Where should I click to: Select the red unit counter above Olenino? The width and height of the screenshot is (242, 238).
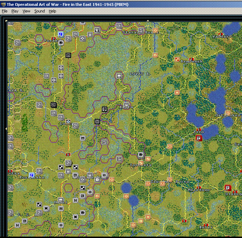[227, 188]
